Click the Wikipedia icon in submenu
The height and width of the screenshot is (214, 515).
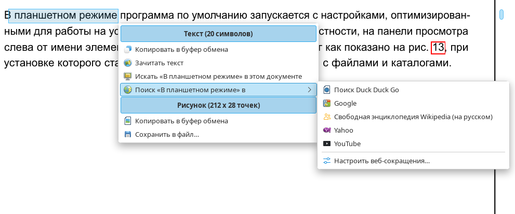326,117
